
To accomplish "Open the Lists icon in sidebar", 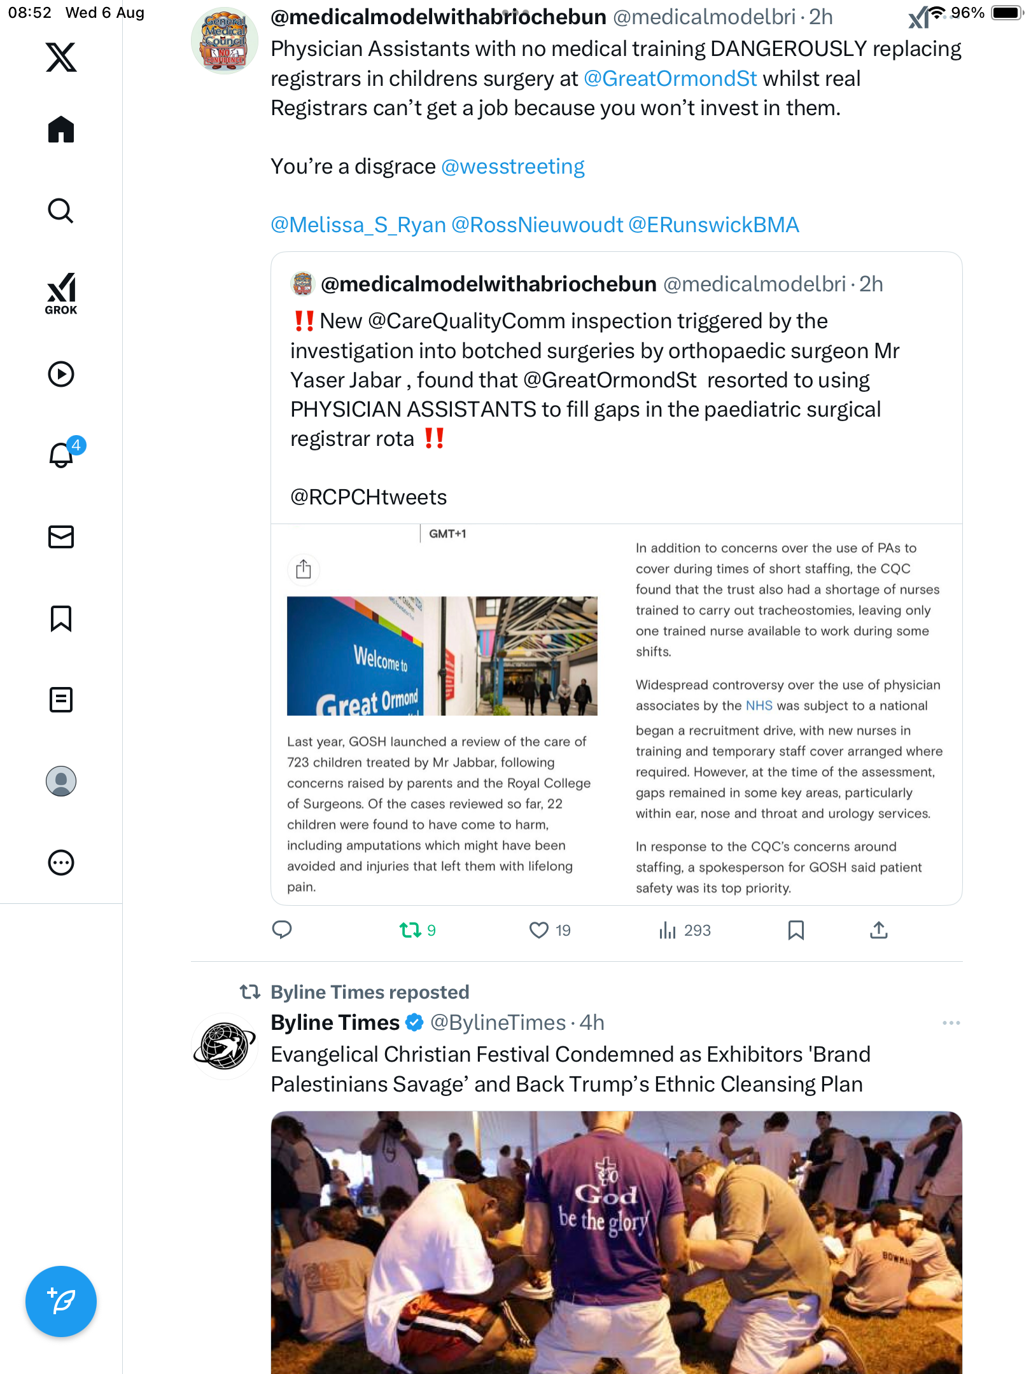I will (61, 700).
